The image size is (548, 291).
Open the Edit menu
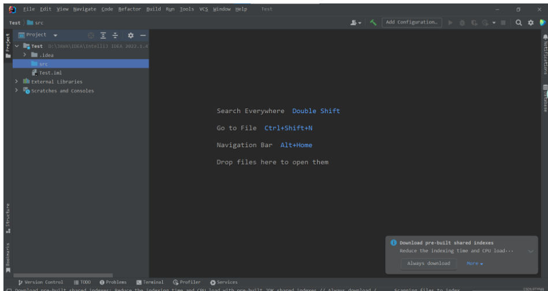(46, 9)
